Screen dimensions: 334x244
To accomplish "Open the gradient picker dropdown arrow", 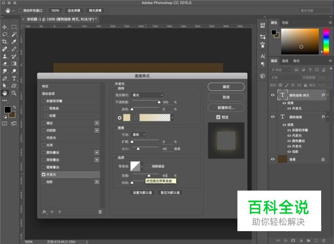I will (172, 118).
